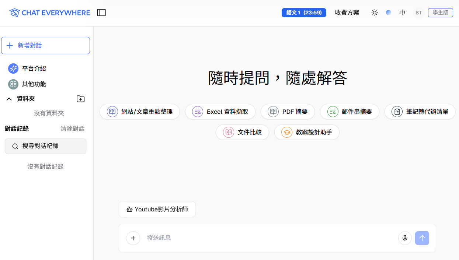Image resolution: width=459 pixels, height=260 pixels.
Task: Click the 發送訊息 message input
Action: 269,238
